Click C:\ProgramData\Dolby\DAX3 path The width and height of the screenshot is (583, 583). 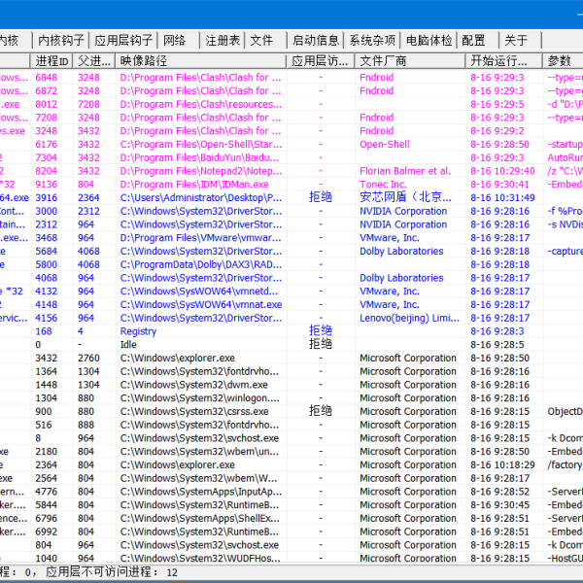coord(201,264)
